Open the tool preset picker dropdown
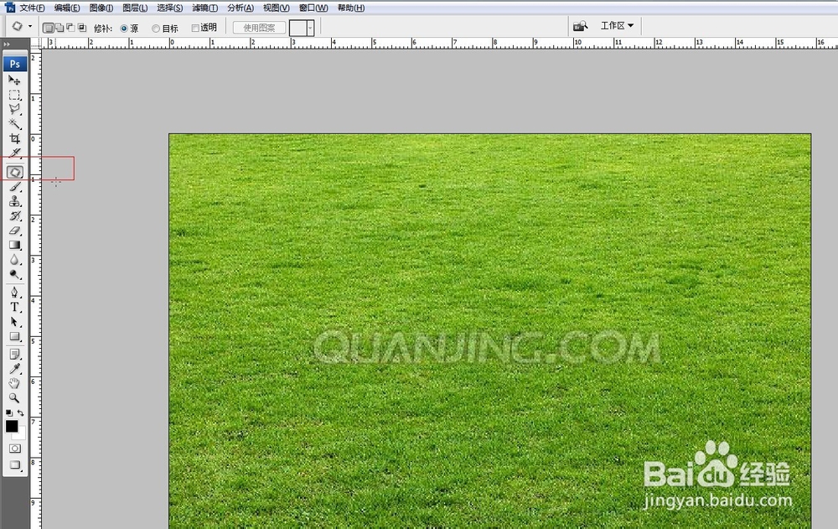Screen dimensions: 838x529 (30, 26)
